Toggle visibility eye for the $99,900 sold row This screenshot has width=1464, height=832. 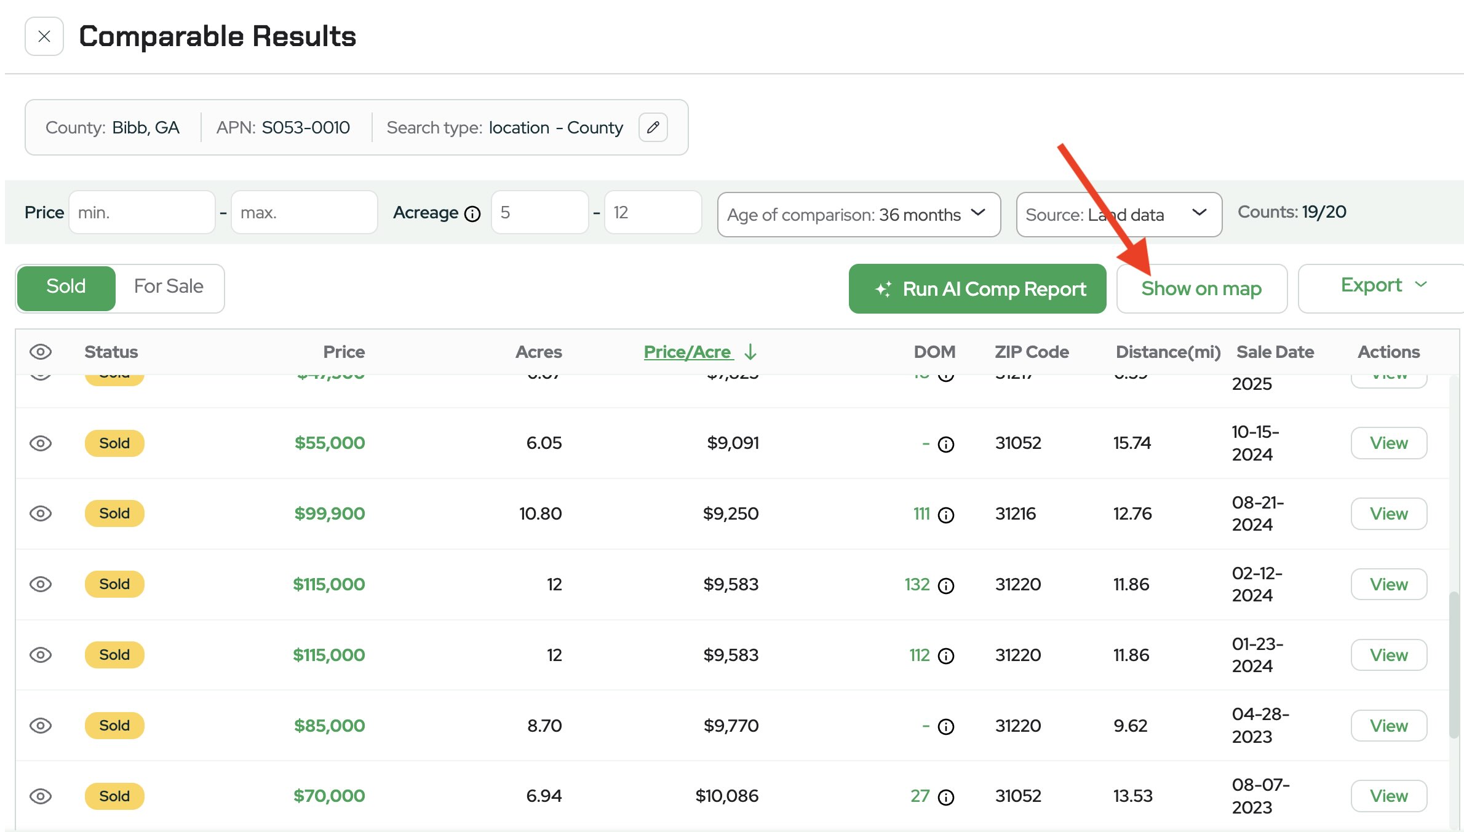click(x=41, y=513)
